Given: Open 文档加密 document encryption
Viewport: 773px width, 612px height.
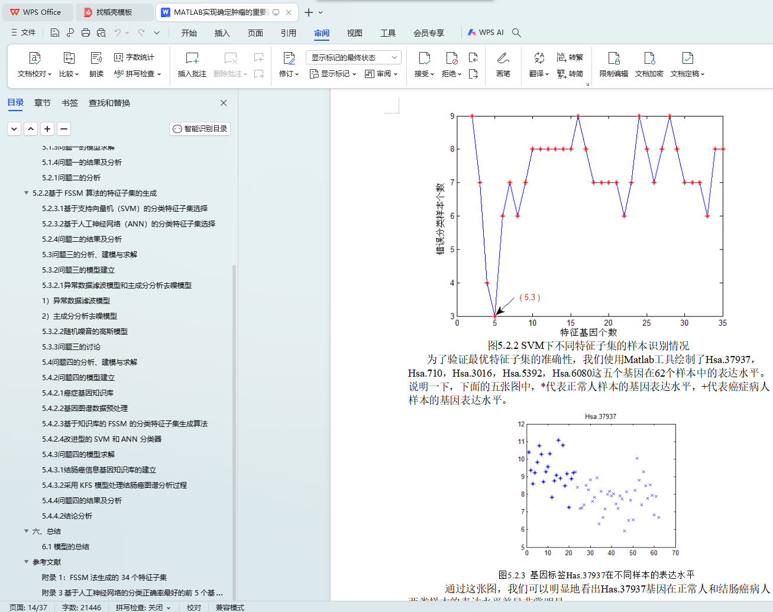Looking at the screenshot, I should coord(649,64).
